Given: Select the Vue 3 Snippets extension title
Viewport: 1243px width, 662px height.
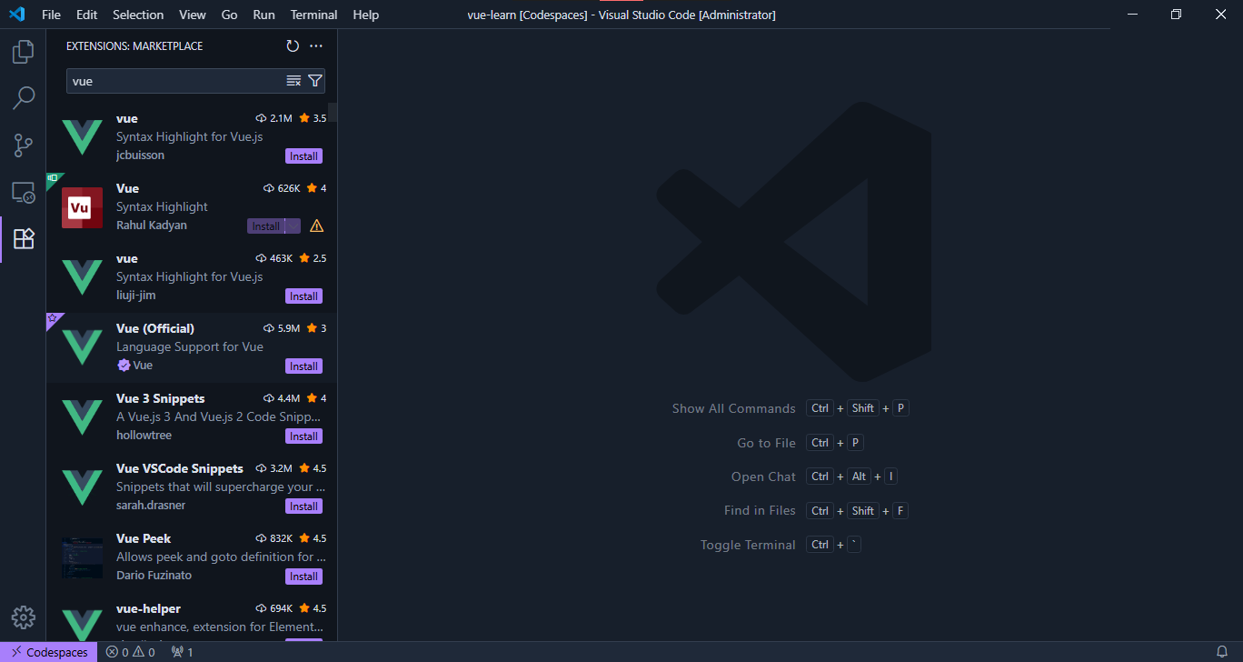Looking at the screenshot, I should (x=161, y=398).
